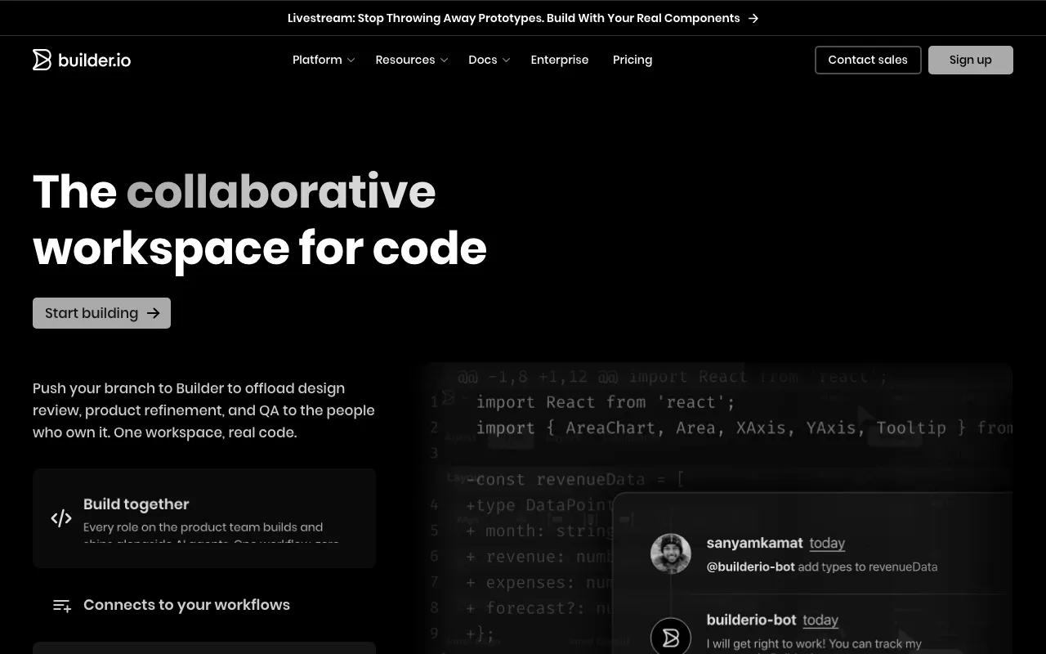Expand the Platform menu chevron
The height and width of the screenshot is (654, 1046).
pos(351,60)
